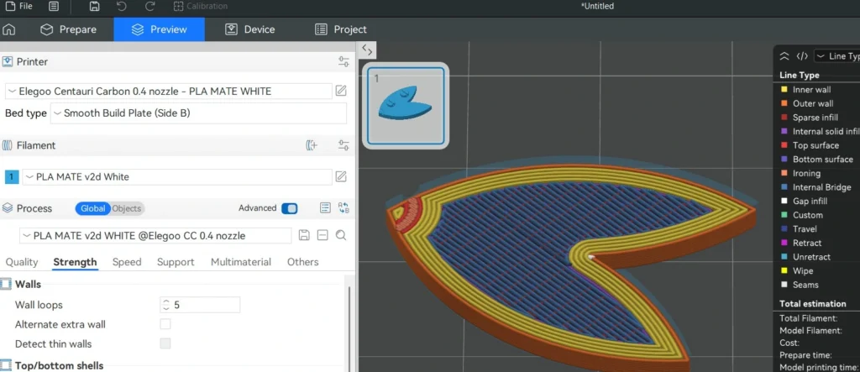This screenshot has width=860, height=372.
Task: Click the undo arrow icon
Action: click(122, 7)
